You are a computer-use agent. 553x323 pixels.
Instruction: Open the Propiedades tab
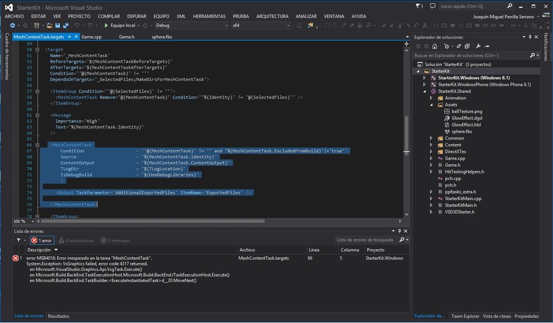(526, 316)
